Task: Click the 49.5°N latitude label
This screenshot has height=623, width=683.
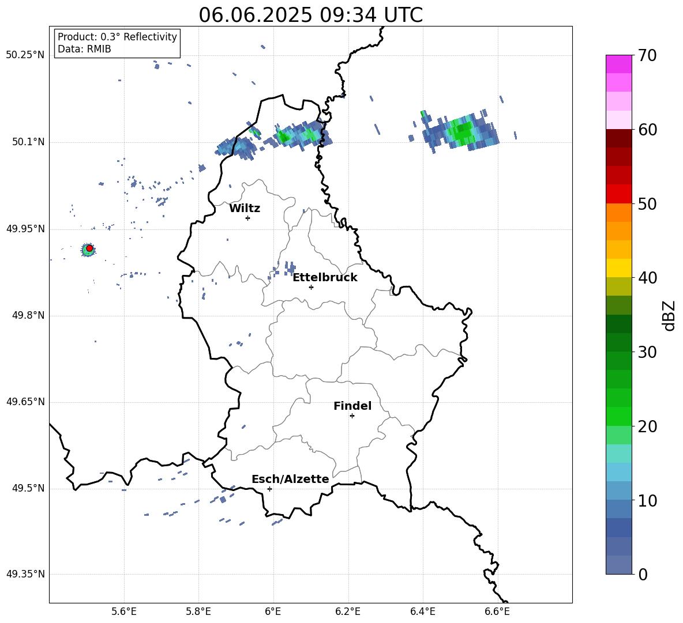Action: 28,488
